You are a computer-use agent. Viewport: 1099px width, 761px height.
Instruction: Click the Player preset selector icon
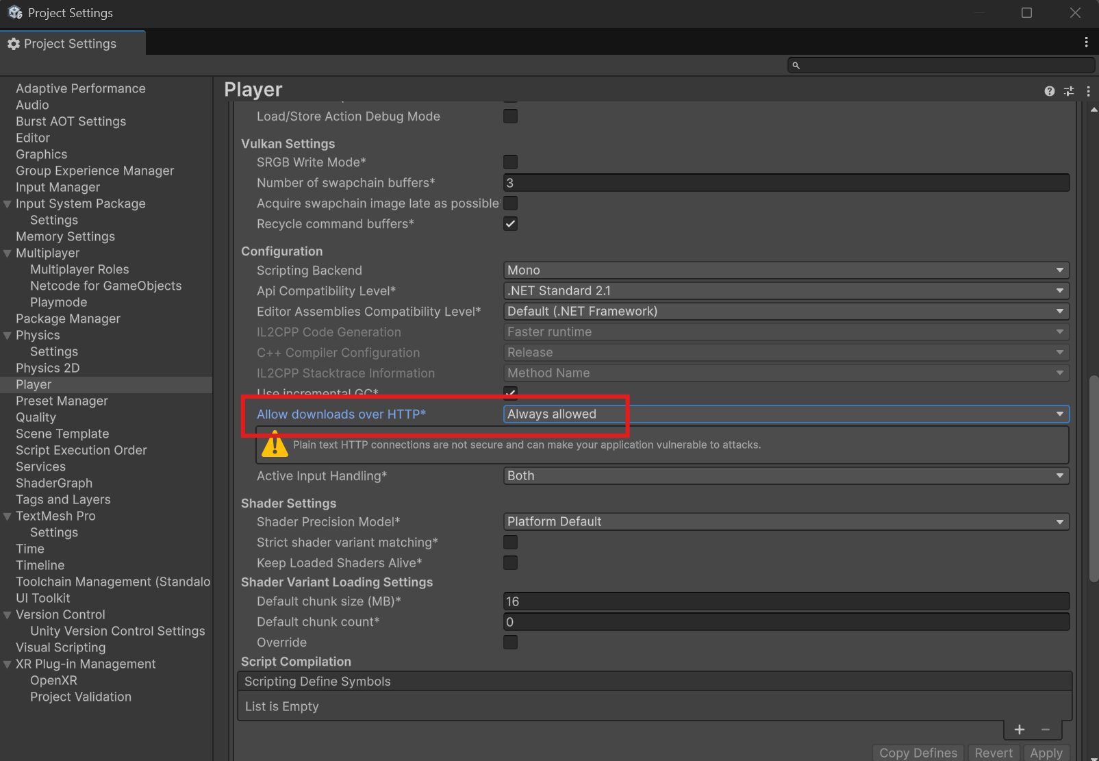click(x=1069, y=91)
